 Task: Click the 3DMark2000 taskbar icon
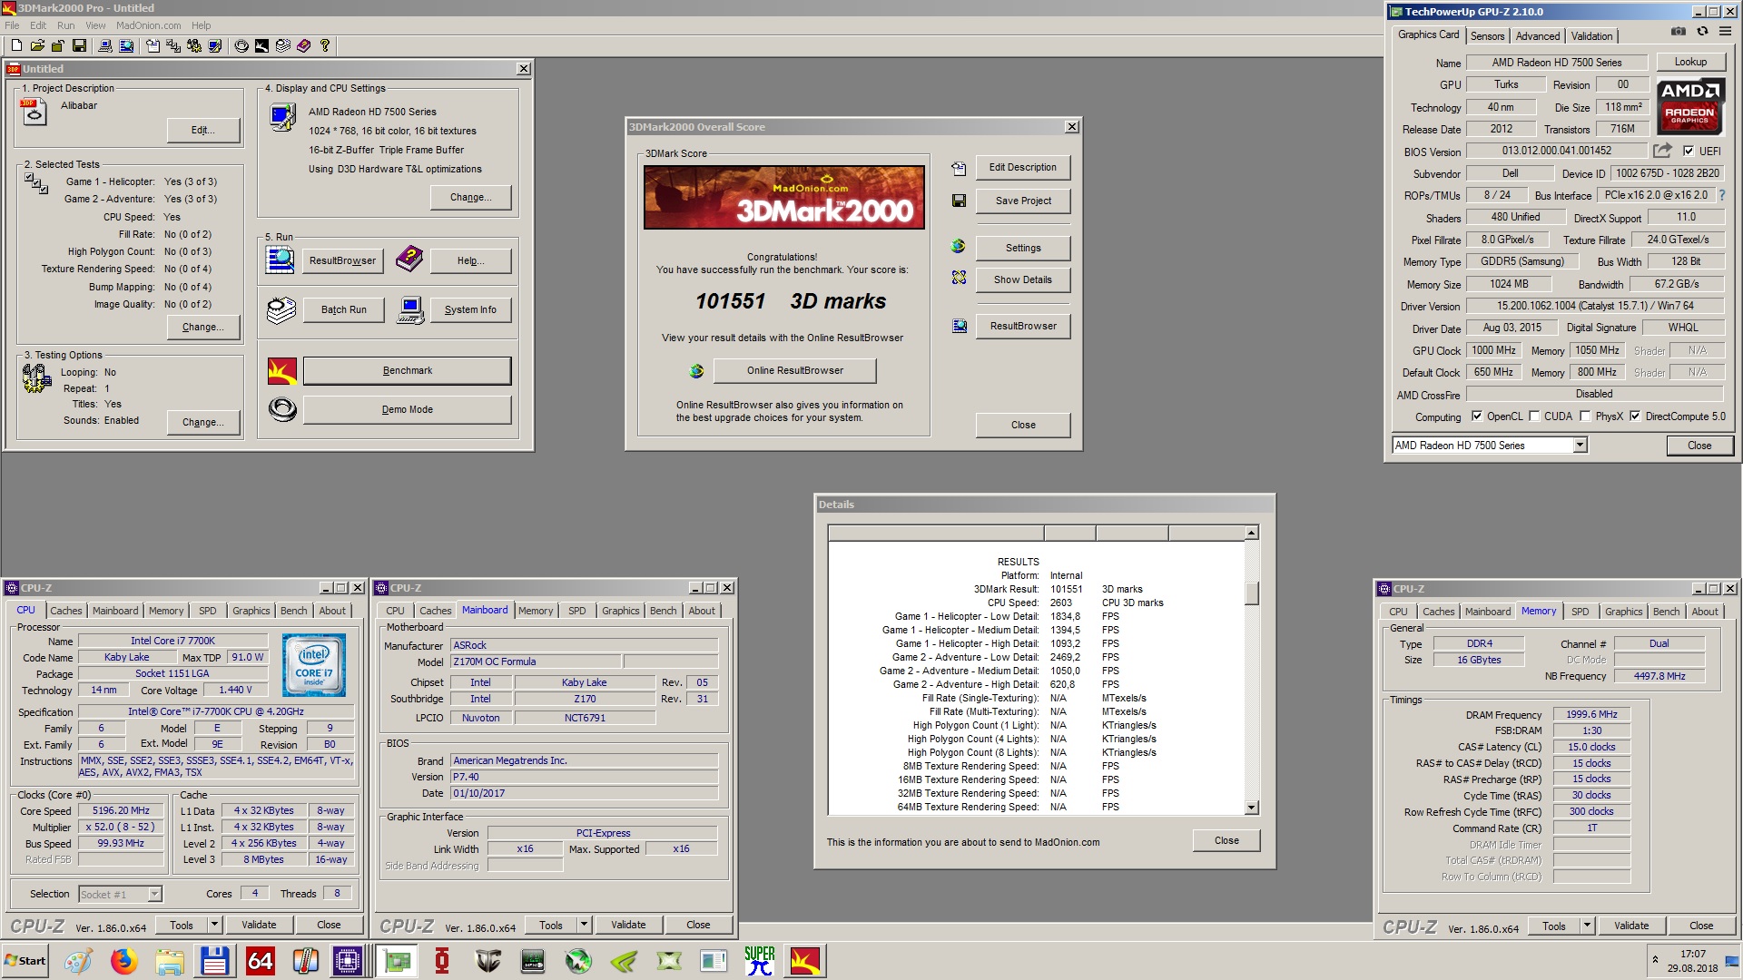tap(804, 961)
